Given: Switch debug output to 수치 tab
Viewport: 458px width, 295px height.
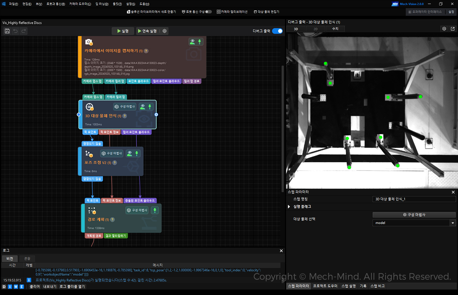Looking at the screenshot, I should coord(335,29).
